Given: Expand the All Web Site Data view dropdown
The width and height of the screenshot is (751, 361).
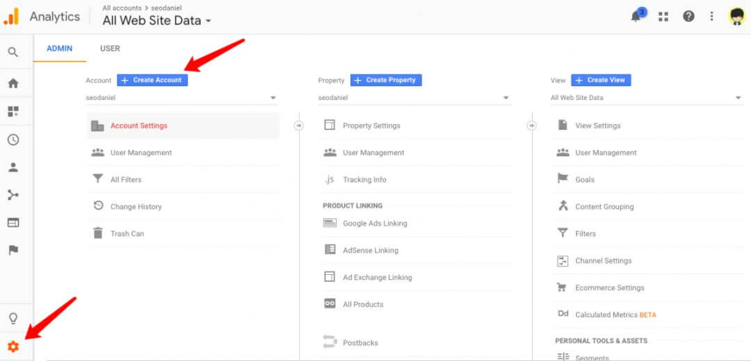Looking at the screenshot, I should [647, 98].
